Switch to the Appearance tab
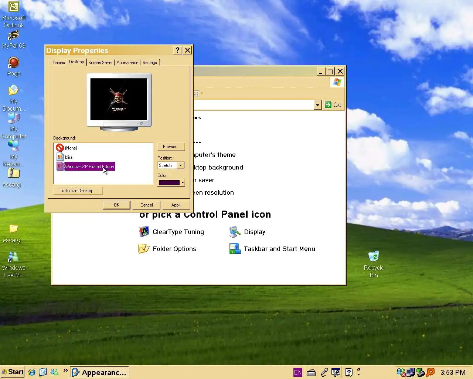Screen dimensions: 473x379 [127, 63]
